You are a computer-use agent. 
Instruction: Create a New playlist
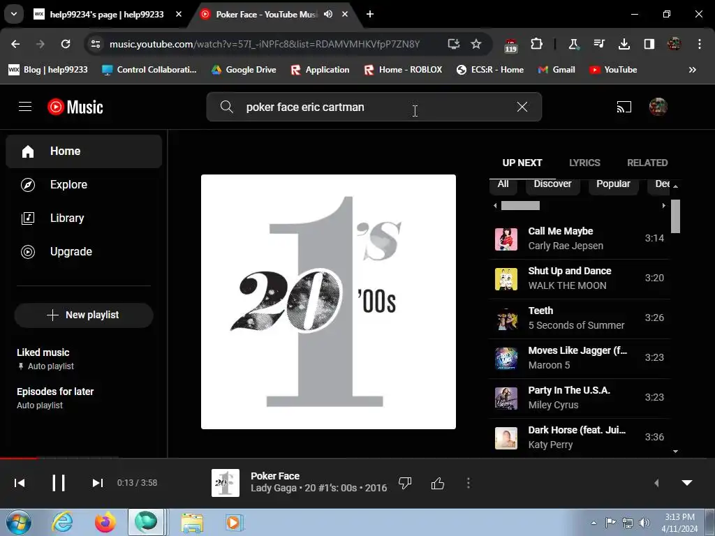84,315
